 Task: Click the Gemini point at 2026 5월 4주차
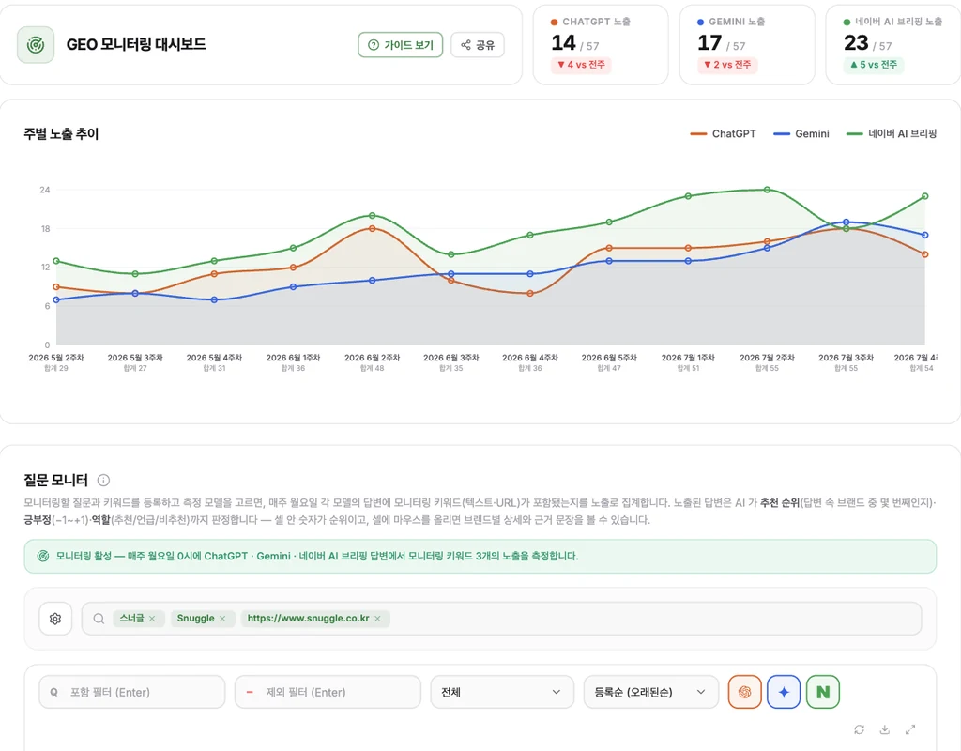214,299
